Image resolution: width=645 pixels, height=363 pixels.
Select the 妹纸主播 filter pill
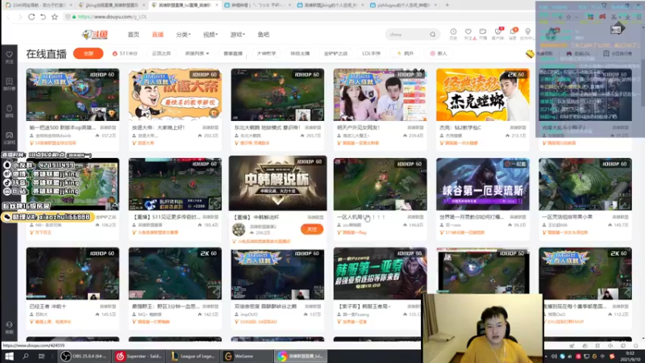(300, 53)
